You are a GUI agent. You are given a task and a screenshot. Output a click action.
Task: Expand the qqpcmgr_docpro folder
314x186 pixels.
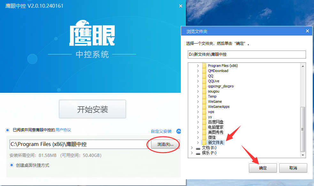(x=198, y=86)
